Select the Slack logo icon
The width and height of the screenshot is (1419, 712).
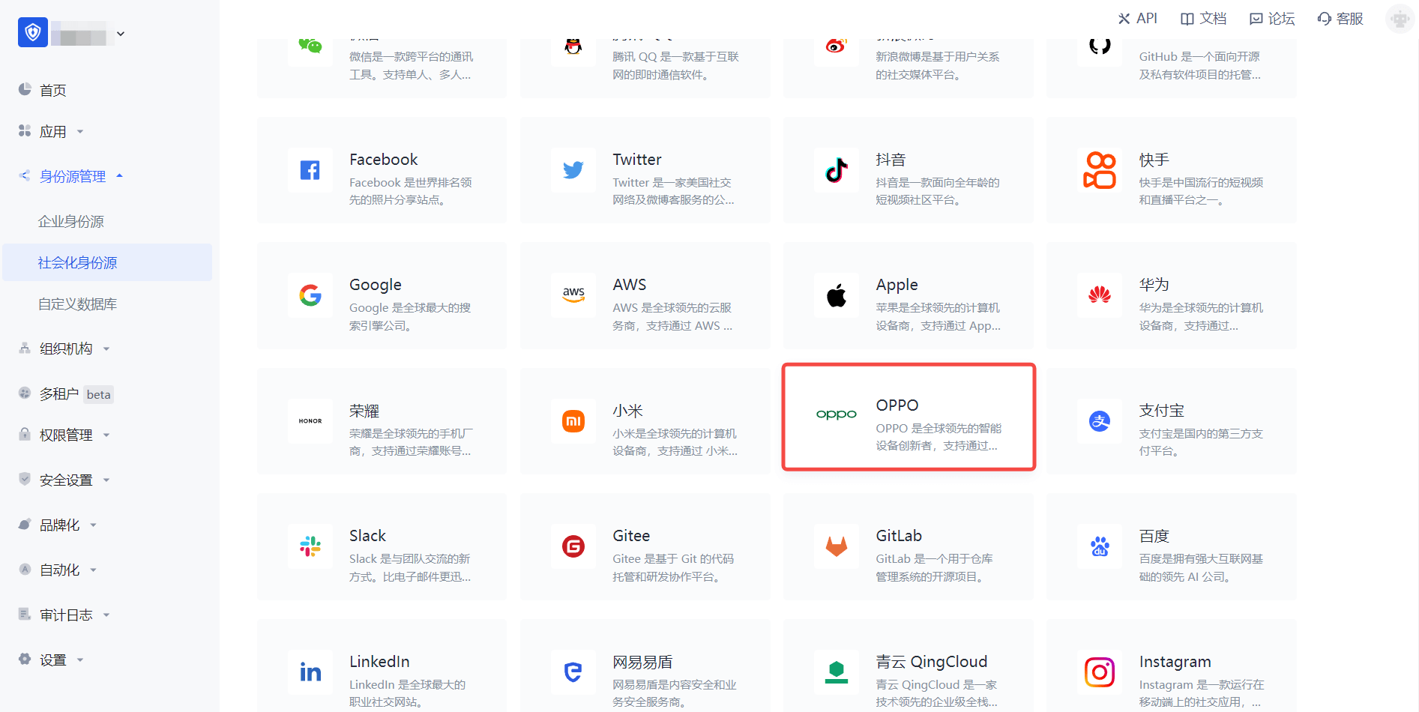pos(310,546)
